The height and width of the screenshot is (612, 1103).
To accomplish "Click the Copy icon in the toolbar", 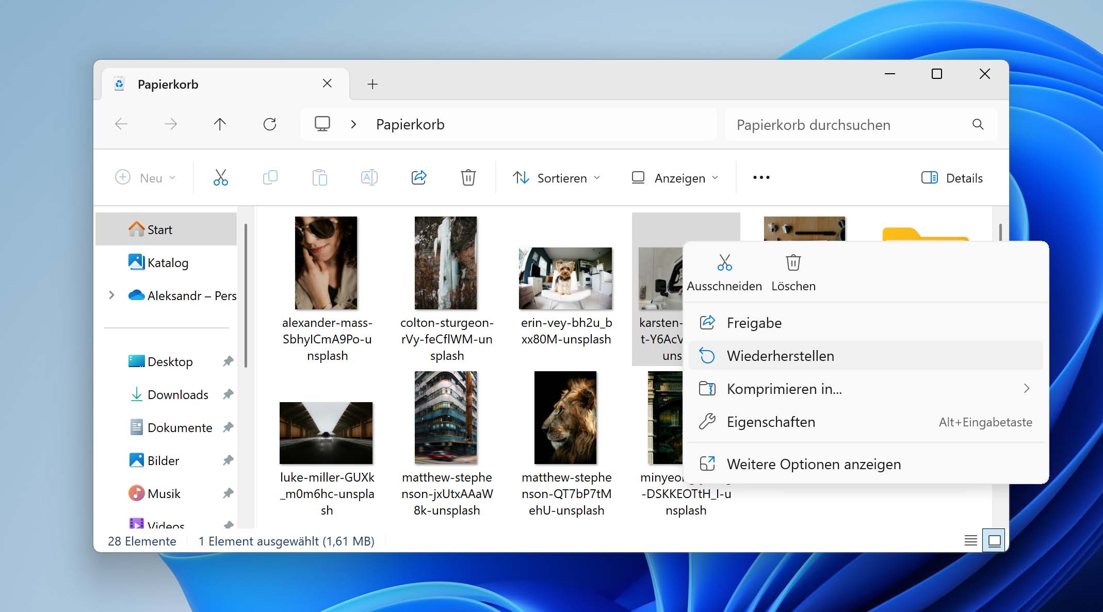I will click(x=270, y=178).
